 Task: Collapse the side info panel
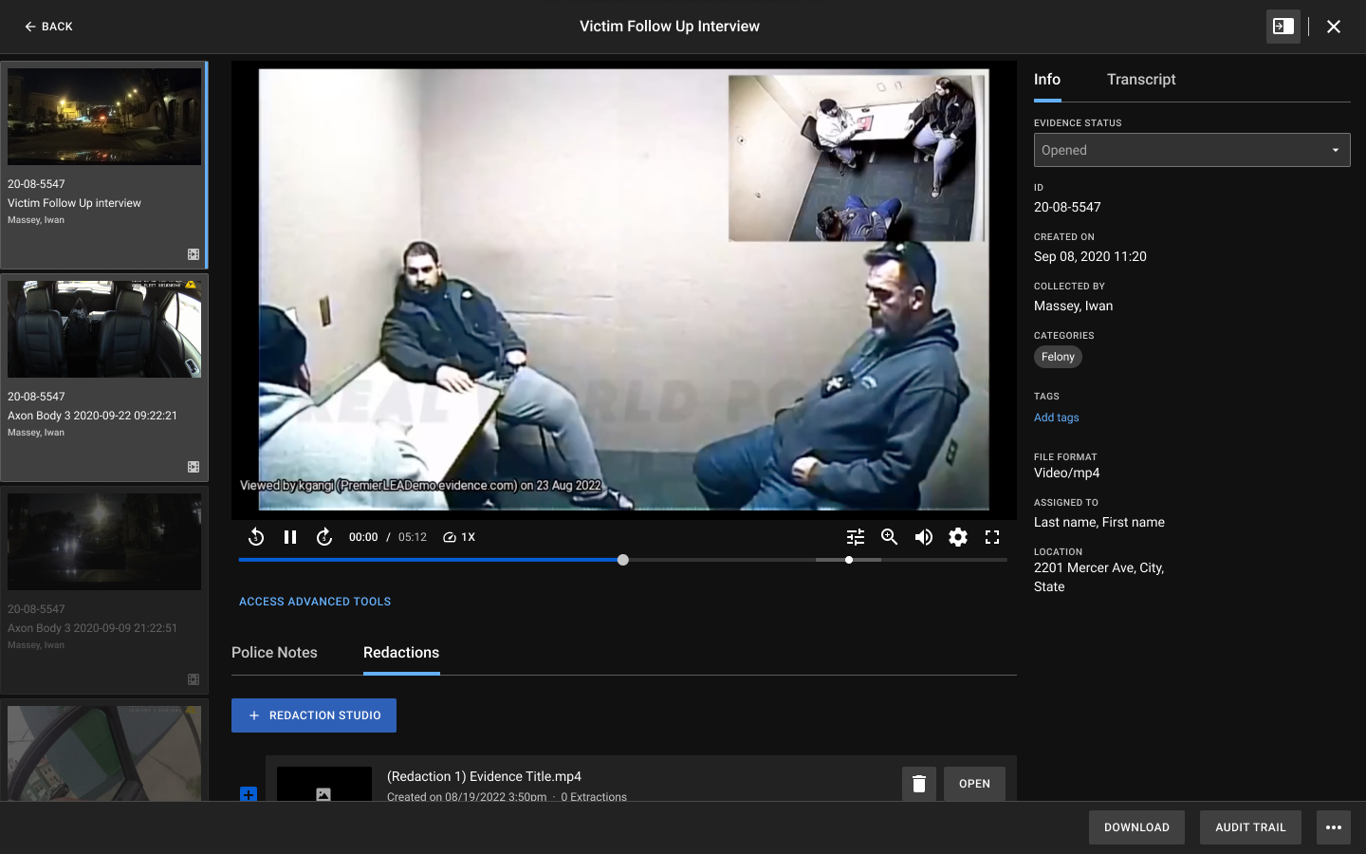(x=1283, y=27)
